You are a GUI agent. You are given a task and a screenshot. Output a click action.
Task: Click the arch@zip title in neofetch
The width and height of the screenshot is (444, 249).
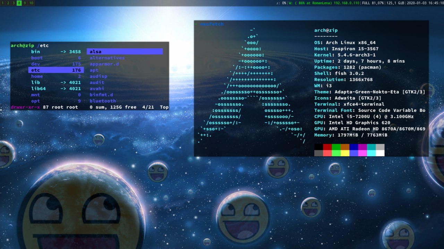point(326,30)
